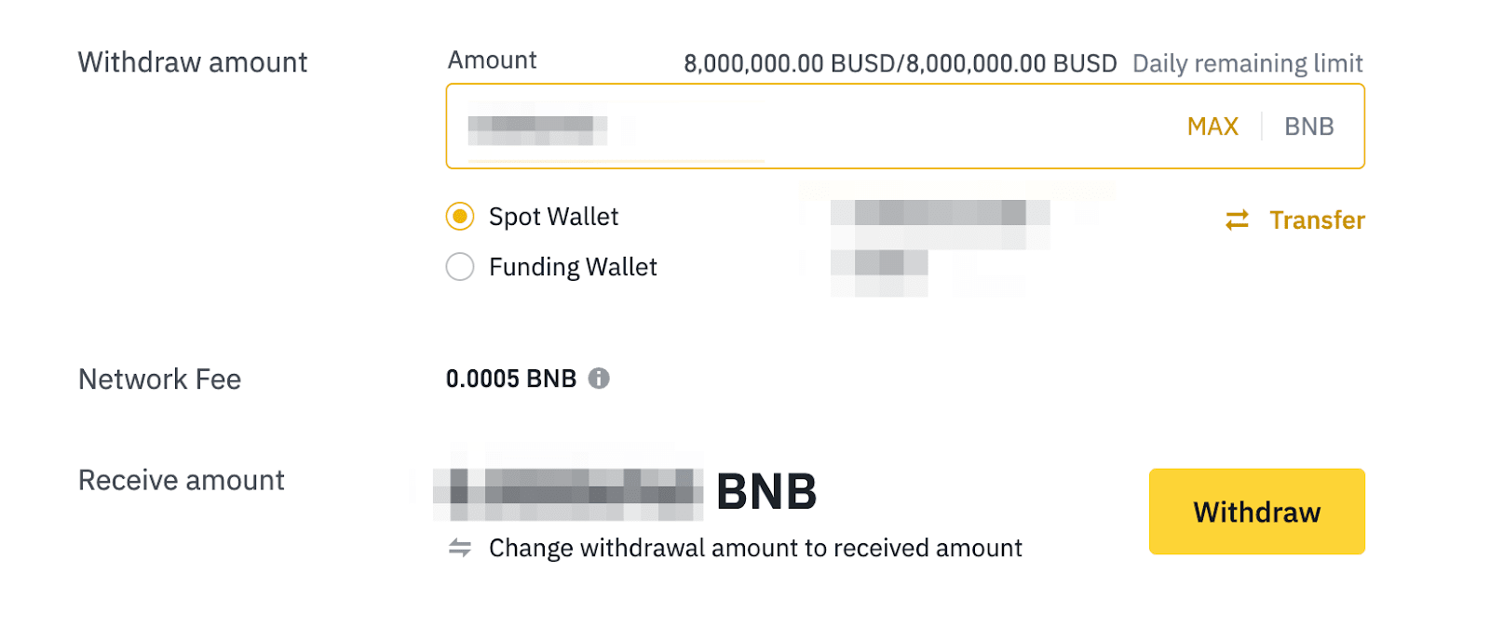Open the Transfer link

point(1317,219)
